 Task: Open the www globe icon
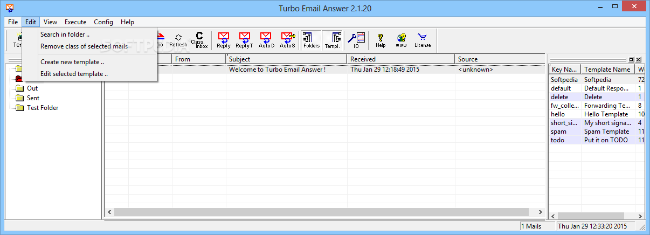click(x=401, y=40)
